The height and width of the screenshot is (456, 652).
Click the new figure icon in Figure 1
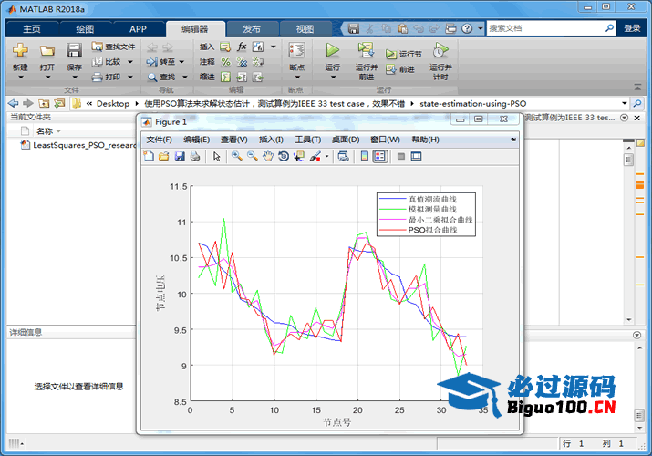tap(149, 156)
